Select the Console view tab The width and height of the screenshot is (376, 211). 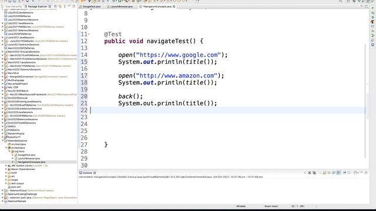tap(88, 173)
